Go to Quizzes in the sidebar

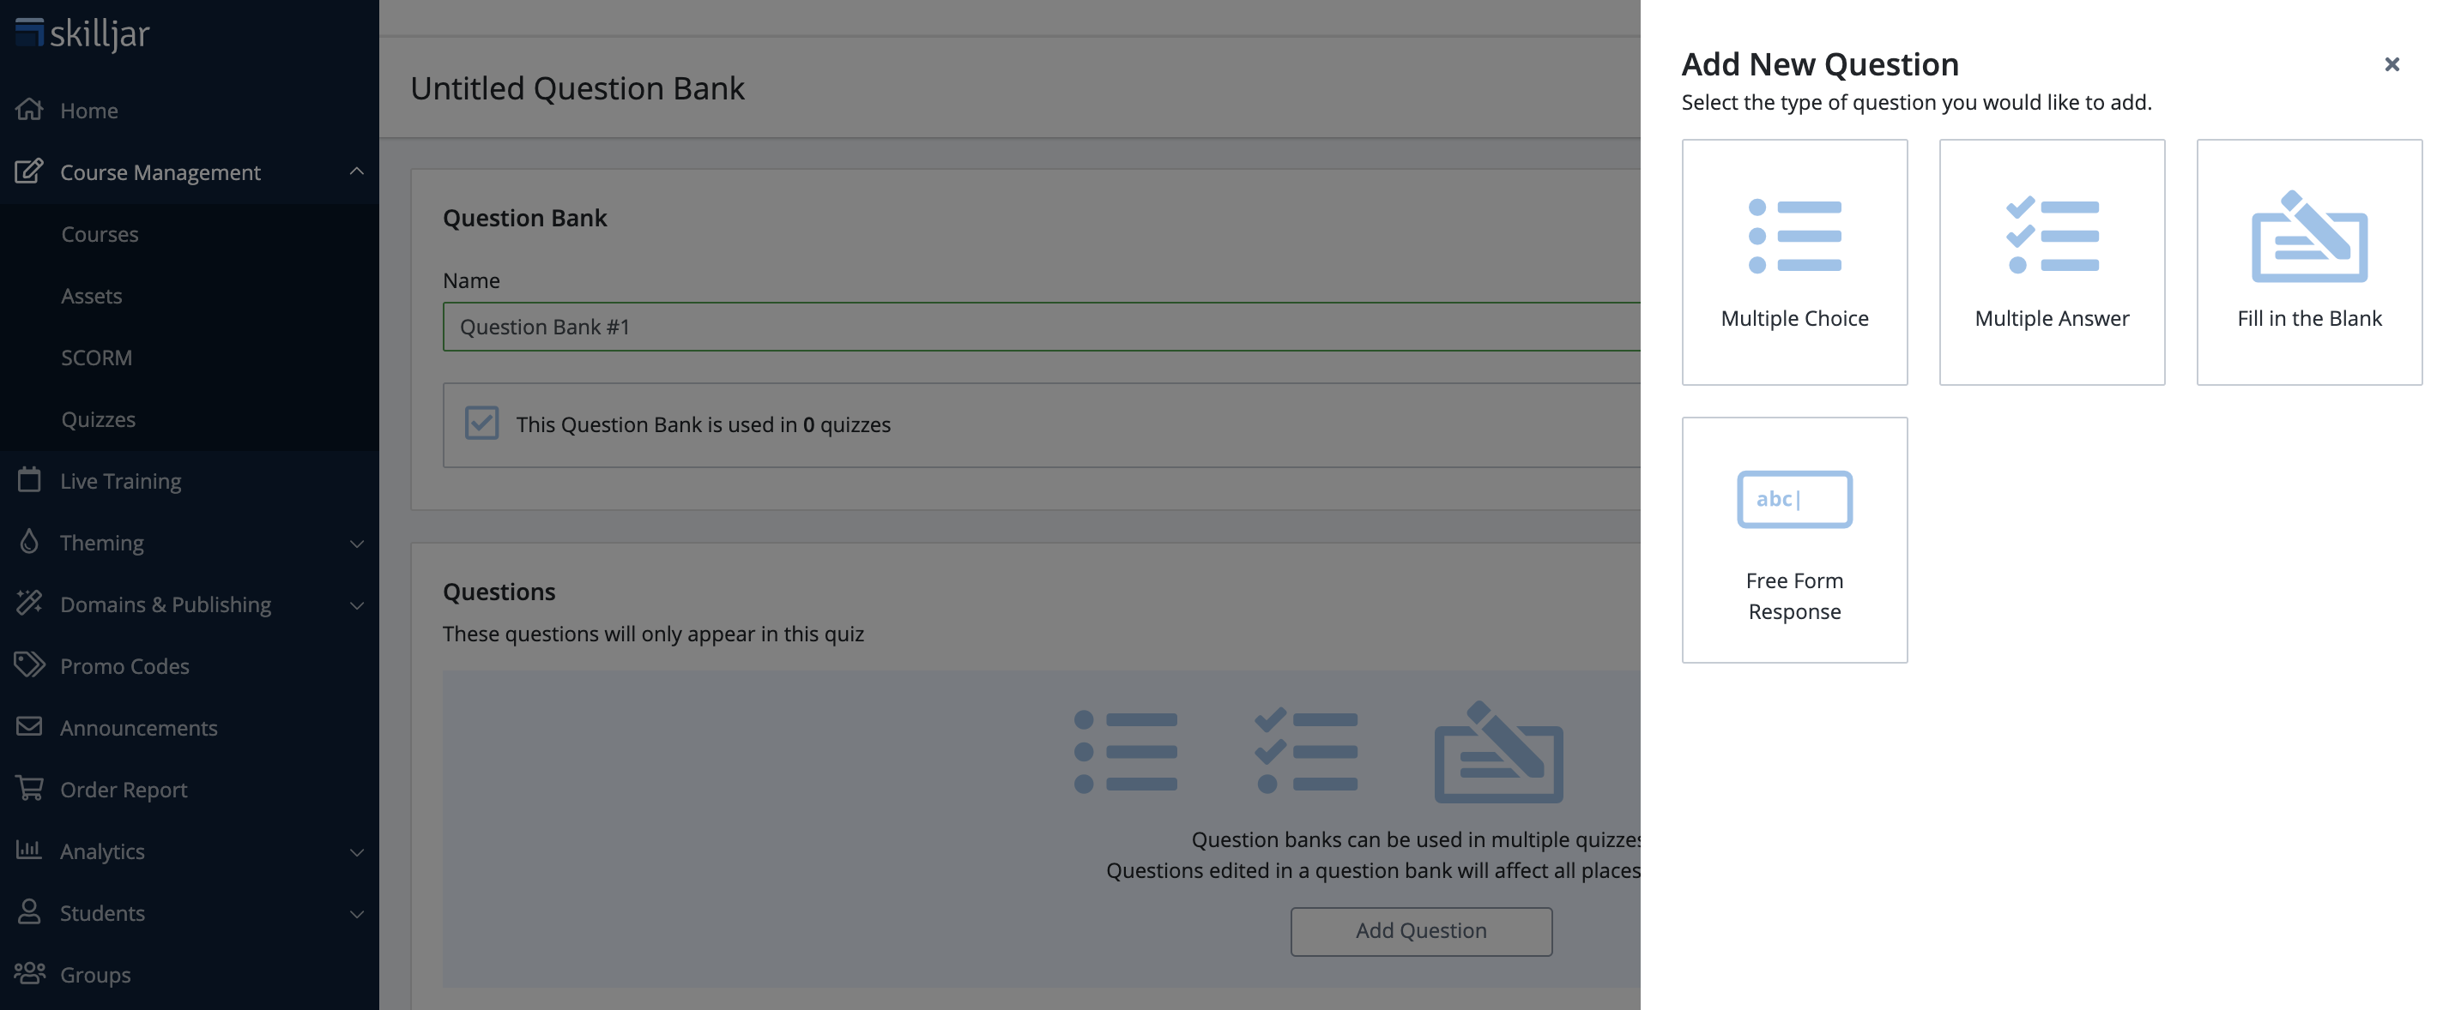point(98,419)
